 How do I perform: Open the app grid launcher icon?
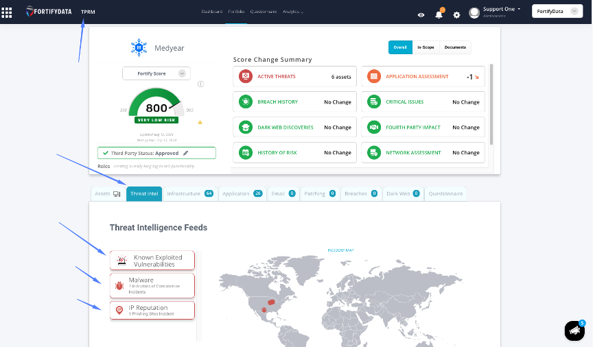point(6,12)
